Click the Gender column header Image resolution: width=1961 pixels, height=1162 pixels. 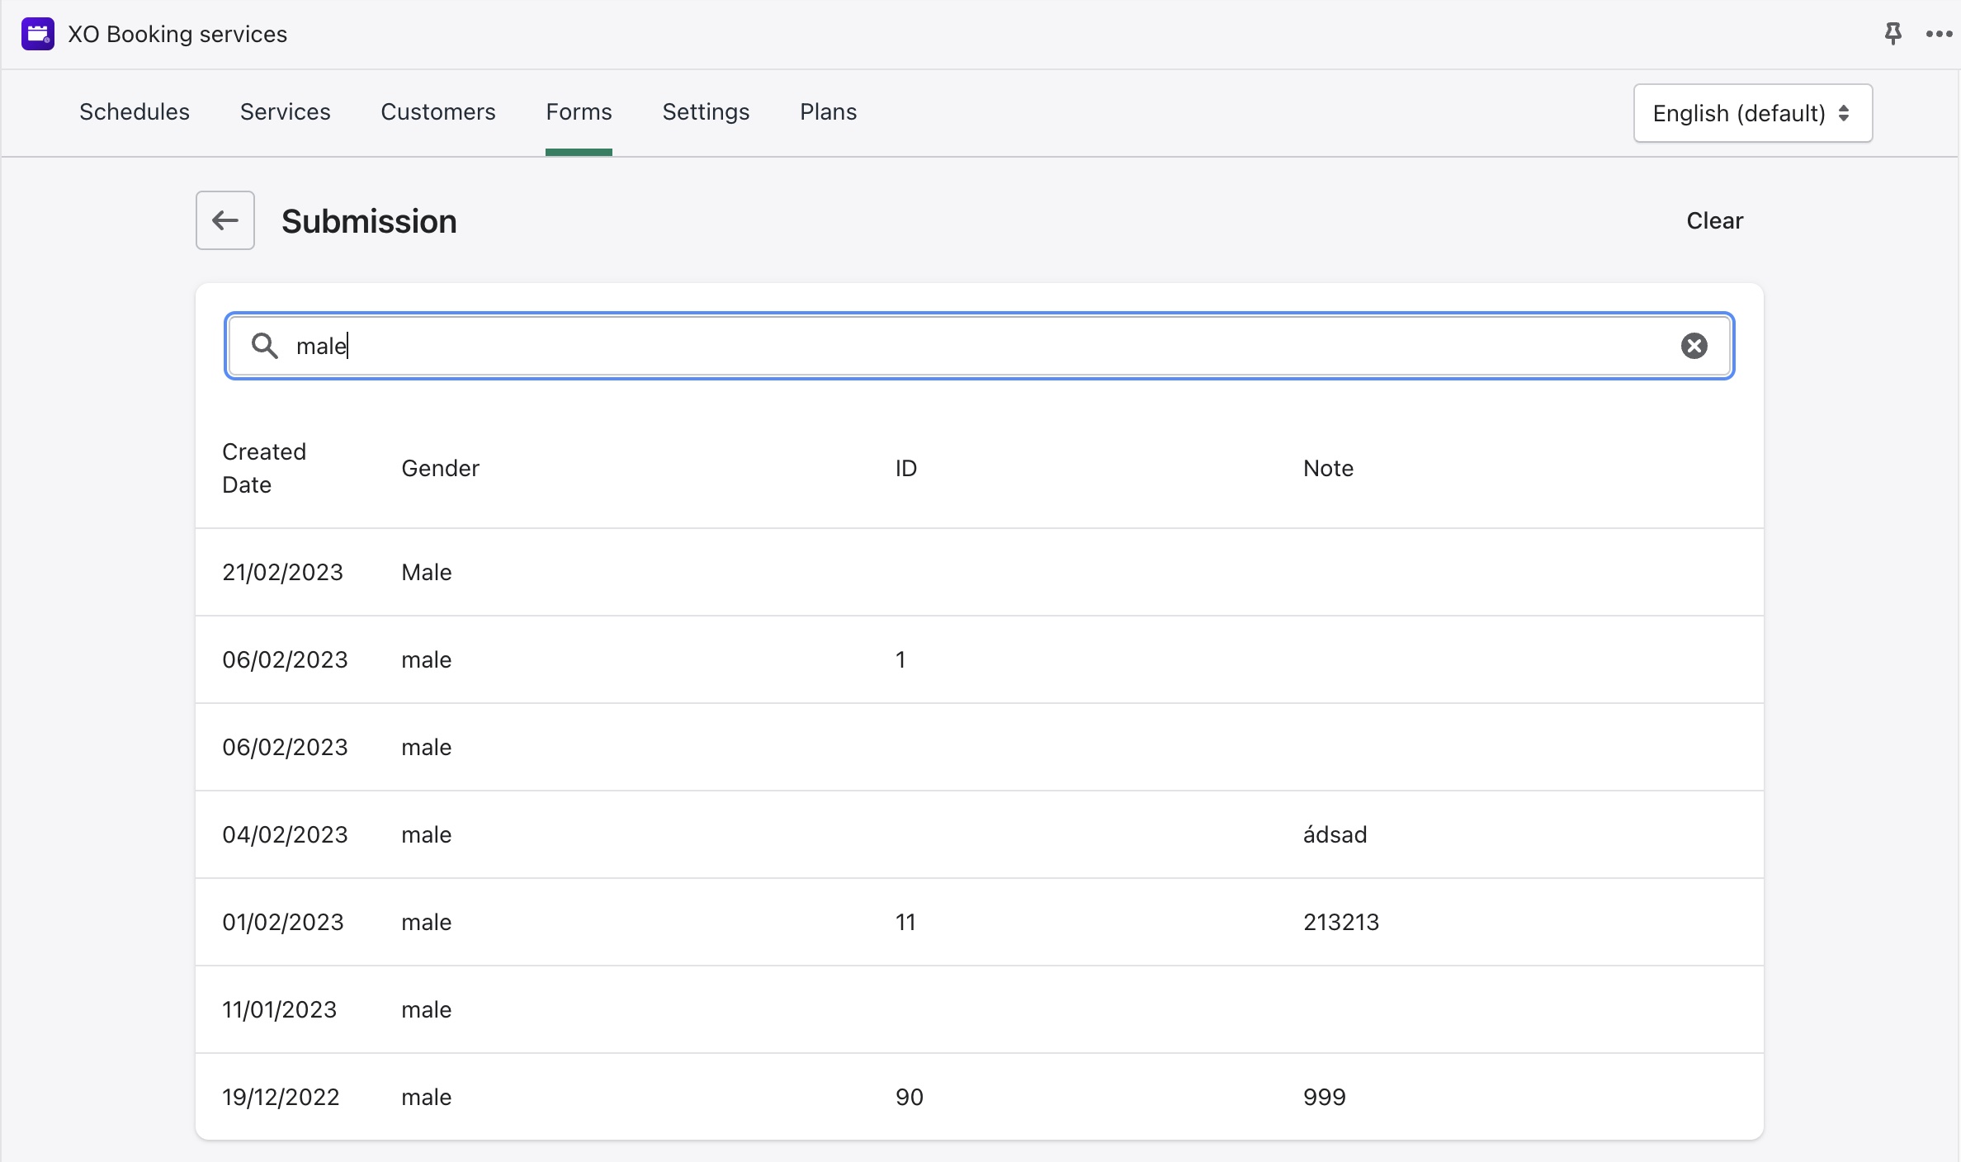click(x=440, y=468)
